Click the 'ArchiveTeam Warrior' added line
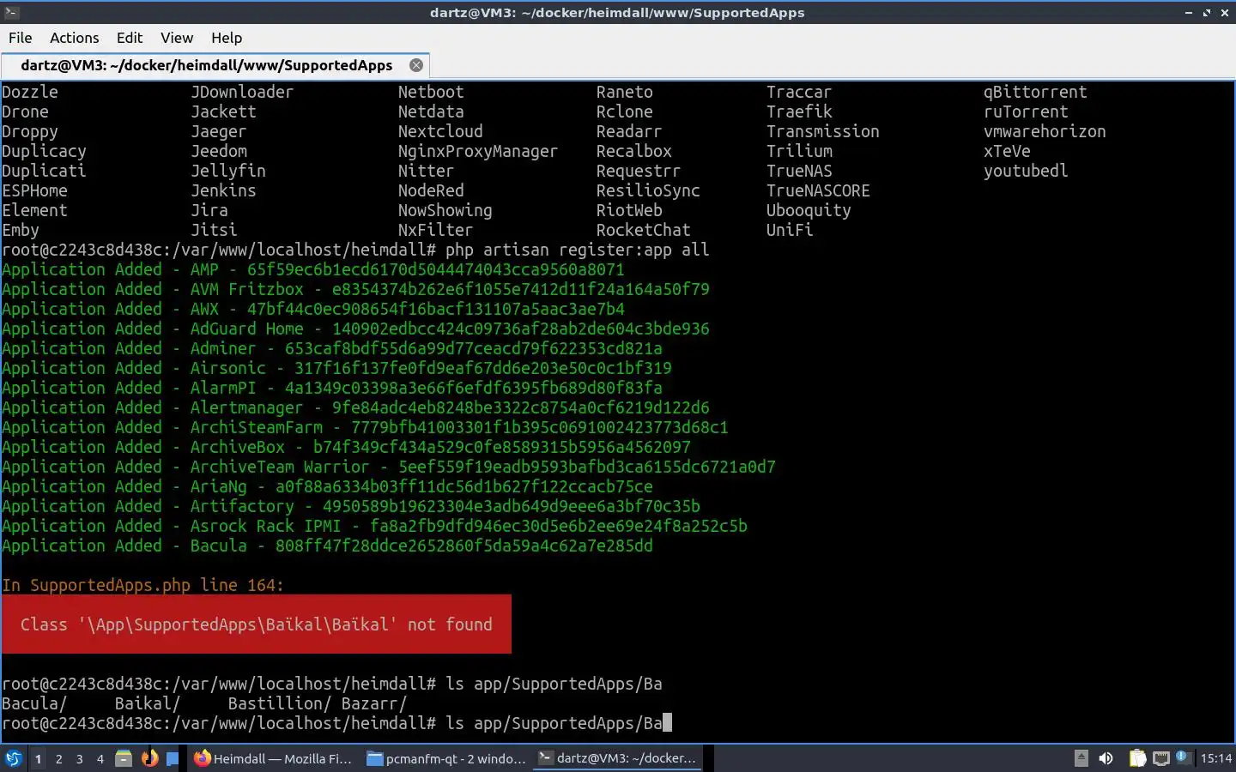This screenshot has width=1236, height=772. click(x=389, y=467)
